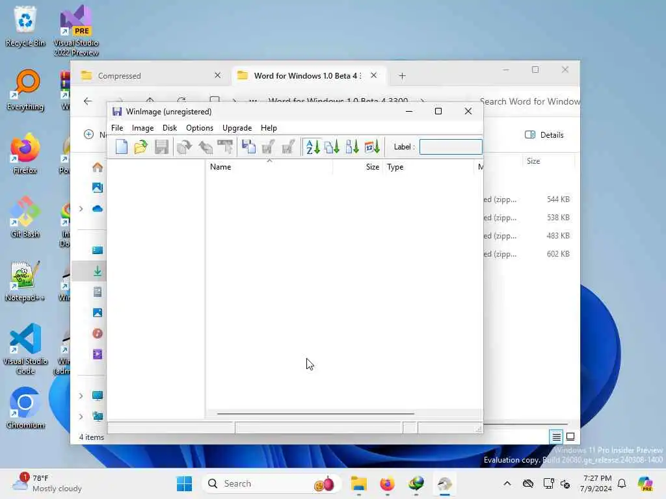Click the Back arrow in File Explorer
666x499 pixels.
click(x=88, y=101)
